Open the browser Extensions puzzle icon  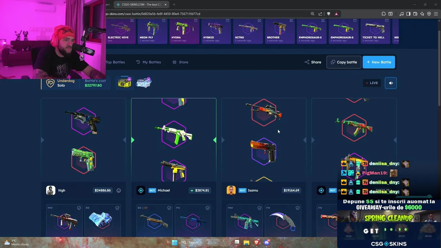tap(383, 14)
